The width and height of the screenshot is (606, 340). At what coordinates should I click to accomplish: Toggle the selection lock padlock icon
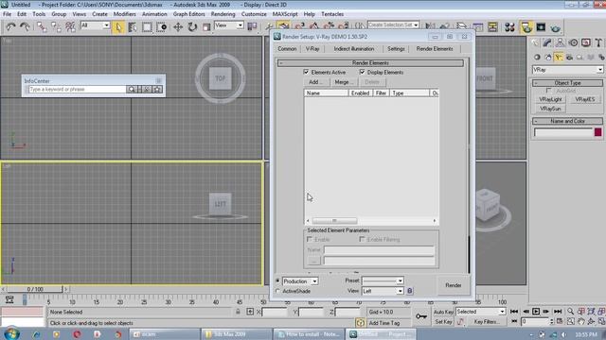tap(238, 312)
